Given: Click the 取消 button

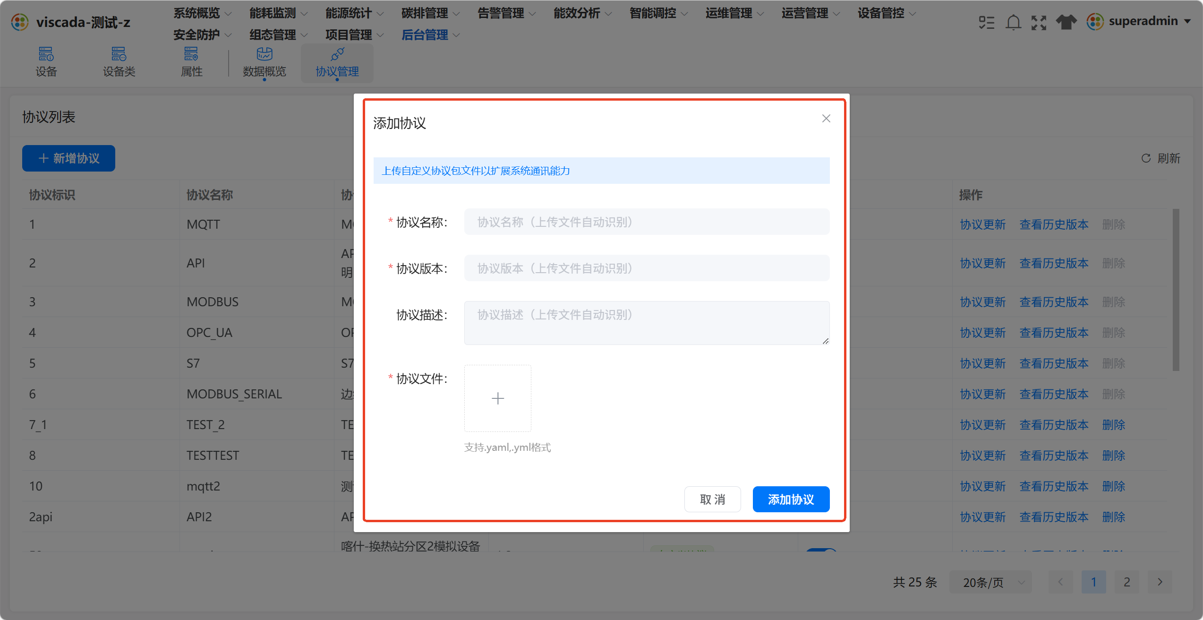Looking at the screenshot, I should click(x=712, y=499).
